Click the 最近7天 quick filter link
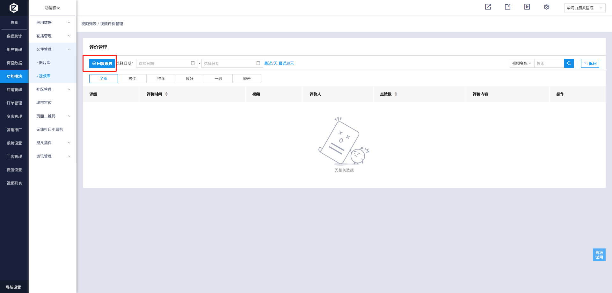Screen dimensions: 612x293 [271, 63]
